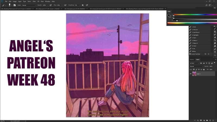Enable airbrush-style build-up icon

pos(65,5)
